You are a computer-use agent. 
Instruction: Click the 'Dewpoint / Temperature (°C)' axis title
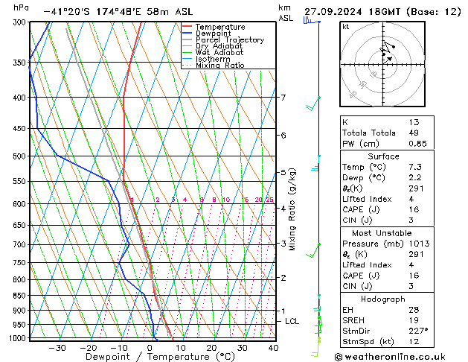(x=160, y=357)
